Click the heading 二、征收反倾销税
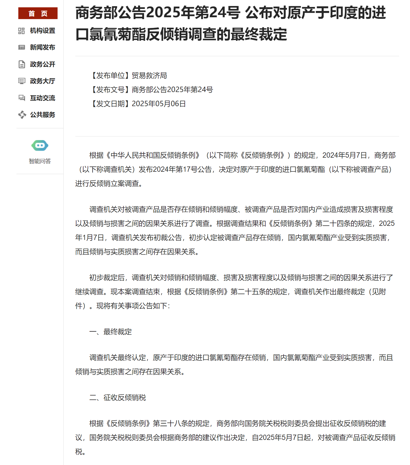Viewport: 410px width, 465px height. pyautogui.click(x=117, y=398)
